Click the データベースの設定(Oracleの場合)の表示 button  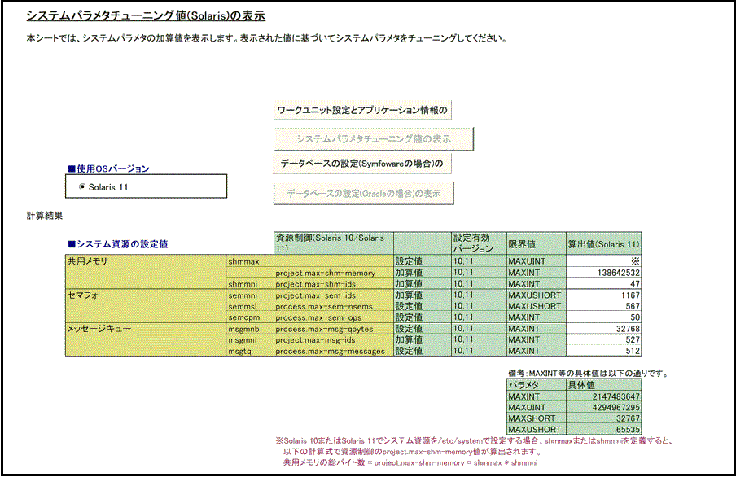coord(364,194)
